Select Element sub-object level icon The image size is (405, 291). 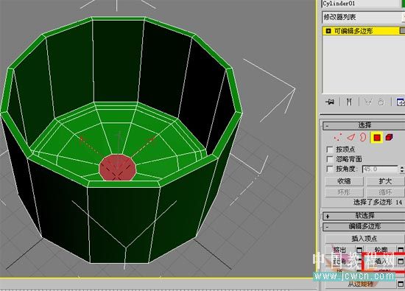[x=389, y=137]
